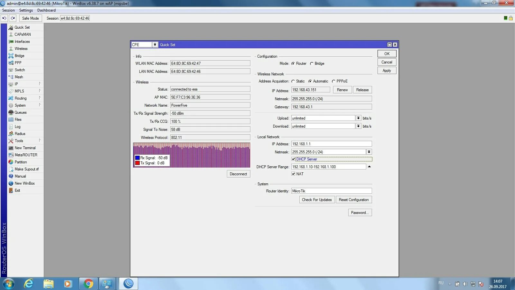The width and height of the screenshot is (515, 290).
Task: Toggle the Safe Mode button
Action: (x=31, y=18)
